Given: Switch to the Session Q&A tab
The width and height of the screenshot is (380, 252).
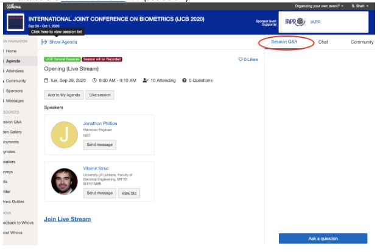Looking at the screenshot, I should pyautogui.click(x=284, y=41).
